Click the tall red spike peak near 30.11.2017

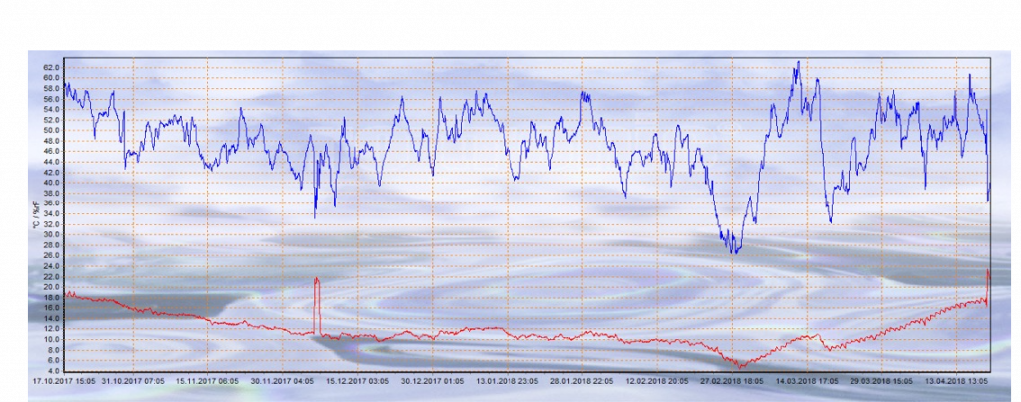(x=317, y=279)
